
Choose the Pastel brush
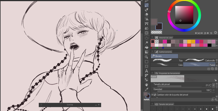coord(199,64)
